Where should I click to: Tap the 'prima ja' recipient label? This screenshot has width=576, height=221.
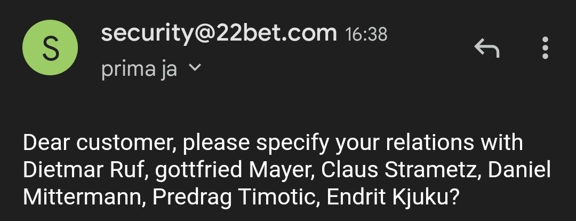pos(139,69)
